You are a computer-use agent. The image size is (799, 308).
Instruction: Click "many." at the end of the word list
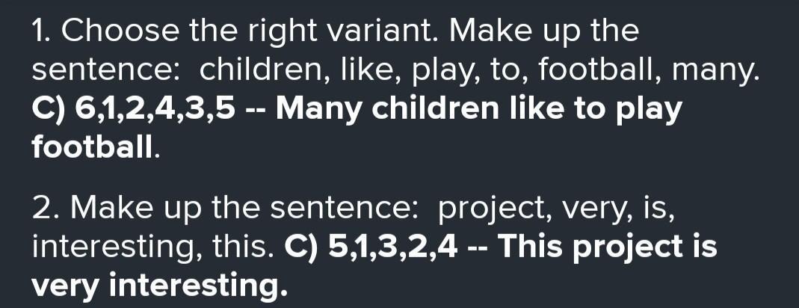click(x=715, y=70)
